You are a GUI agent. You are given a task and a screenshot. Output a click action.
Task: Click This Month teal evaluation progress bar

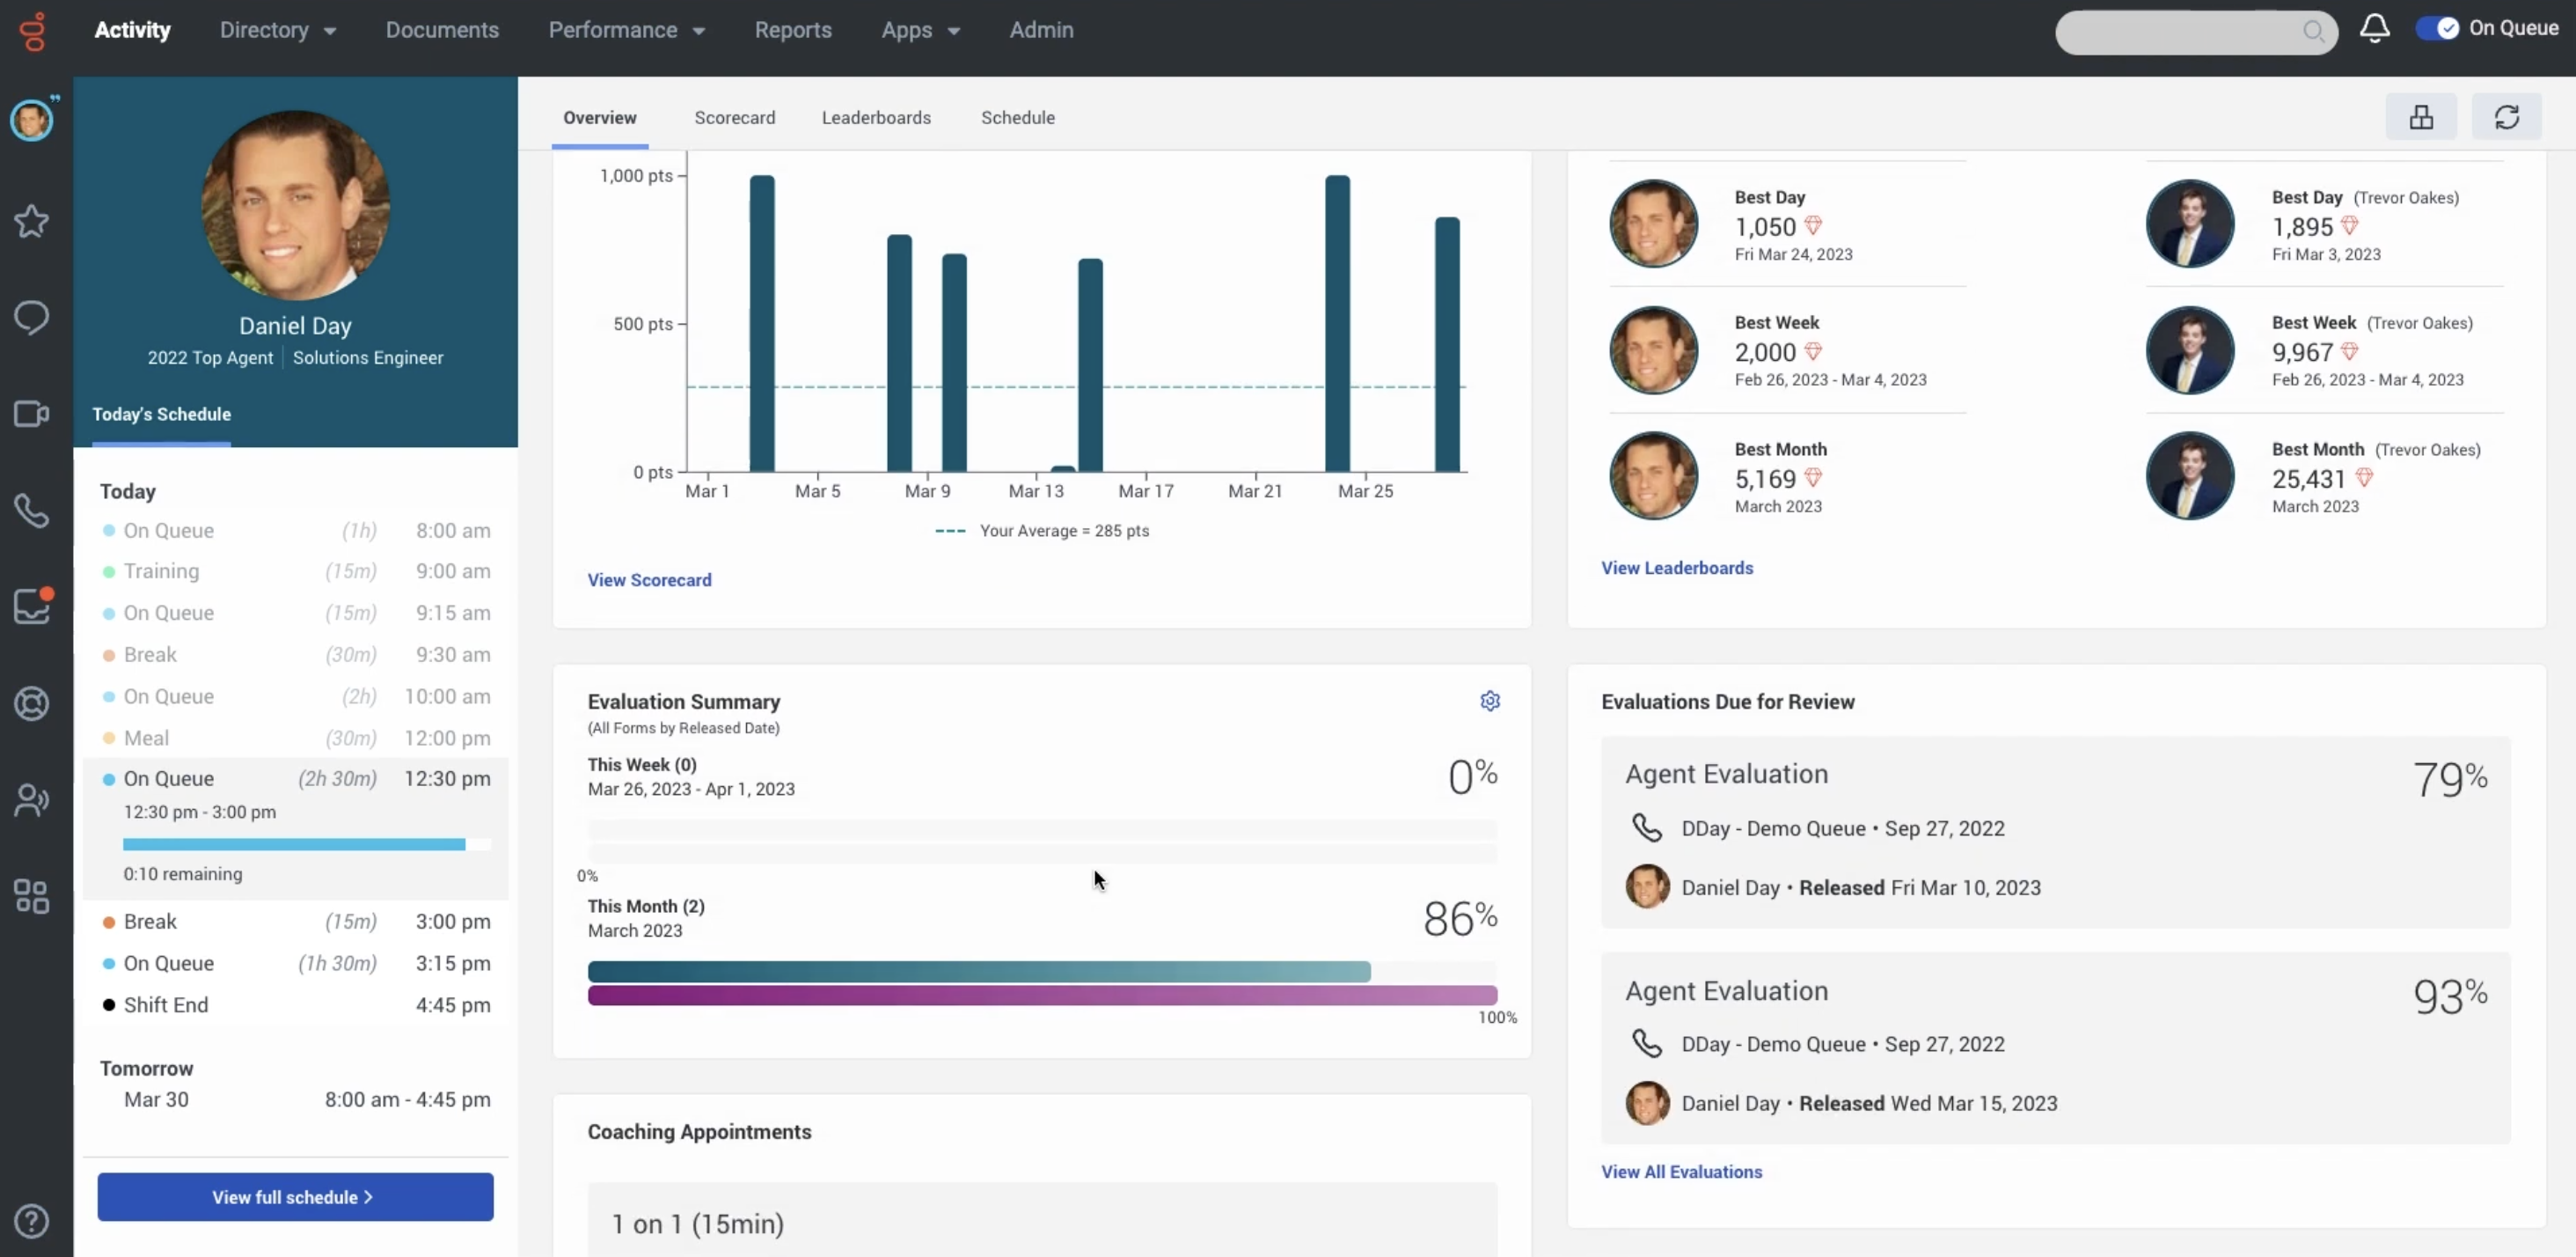coord(978,971)
